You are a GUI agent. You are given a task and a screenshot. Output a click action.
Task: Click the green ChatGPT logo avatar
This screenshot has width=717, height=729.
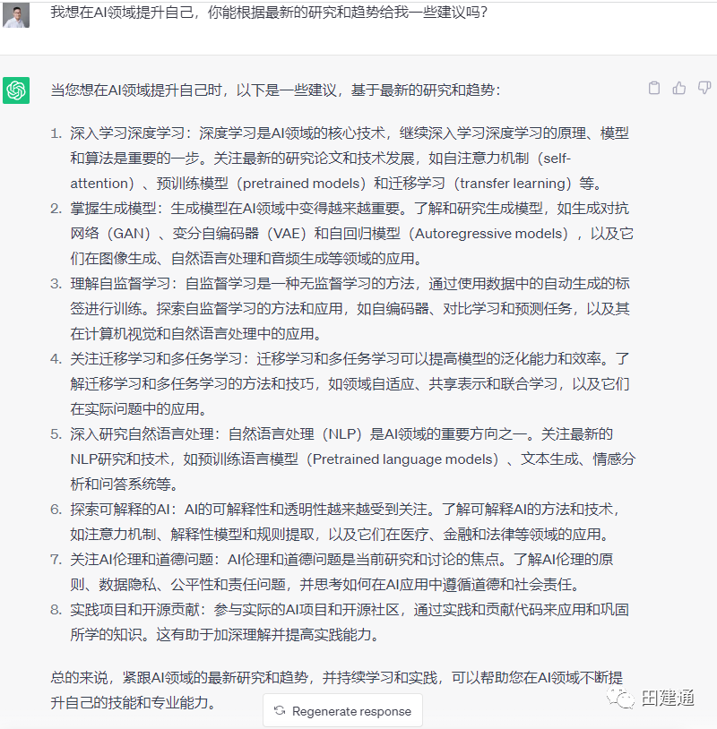point(16,90)
